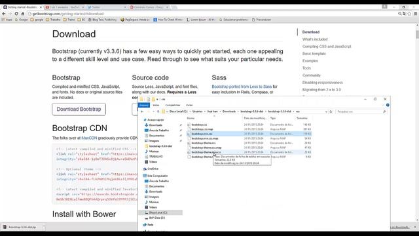The height and width of the screenshot is (236, 419).
Task: Sort files by Tamanho column
Action: [302, 118]
